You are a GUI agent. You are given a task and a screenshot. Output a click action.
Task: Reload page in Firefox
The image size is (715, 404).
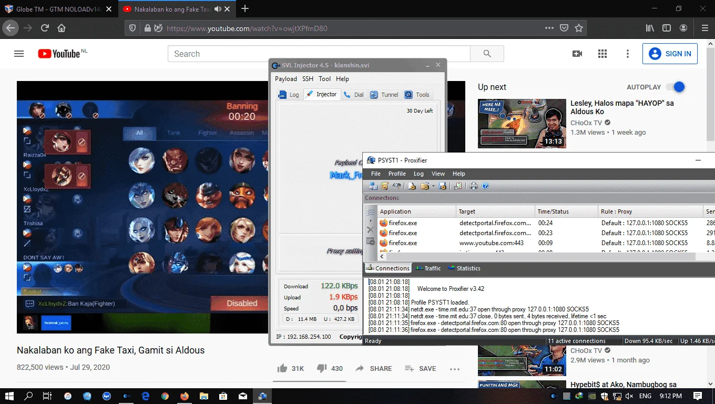coord(45,28)
